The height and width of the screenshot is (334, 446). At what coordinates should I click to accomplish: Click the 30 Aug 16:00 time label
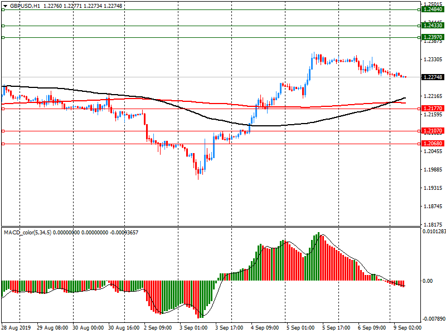[x=124, y=328]
